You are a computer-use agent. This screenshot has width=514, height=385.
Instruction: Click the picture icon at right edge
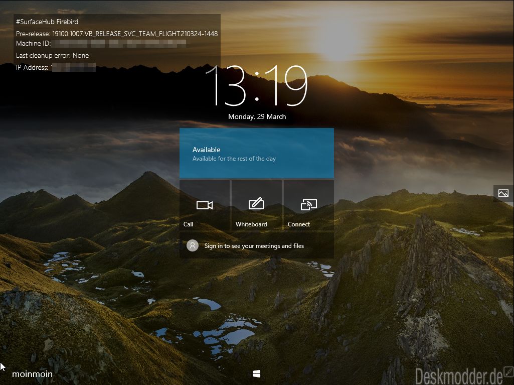click(x=503, y=193)
